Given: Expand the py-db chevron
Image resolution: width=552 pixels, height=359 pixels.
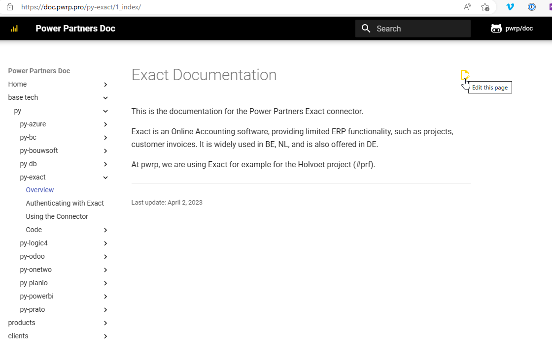Looking at the screenshot, I should 105,164.
